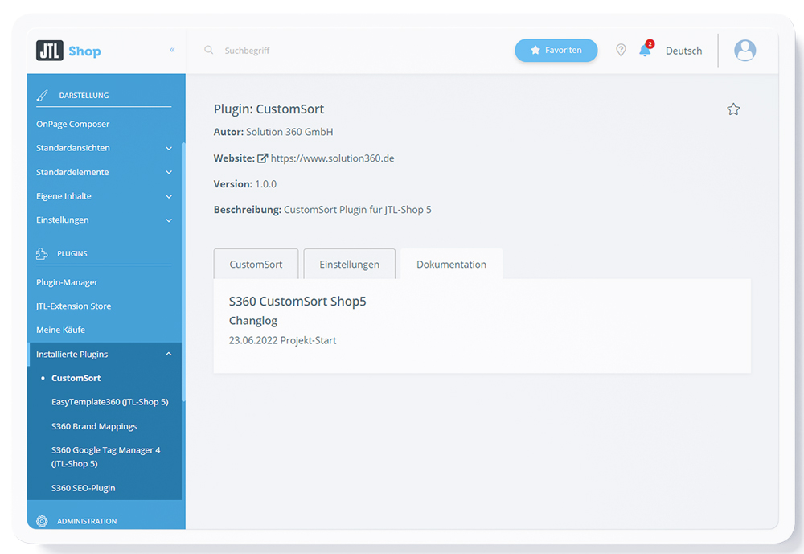804x554 pixels.
Task: Click the sidebar scrollbar
Action: [x=183, y=272]
